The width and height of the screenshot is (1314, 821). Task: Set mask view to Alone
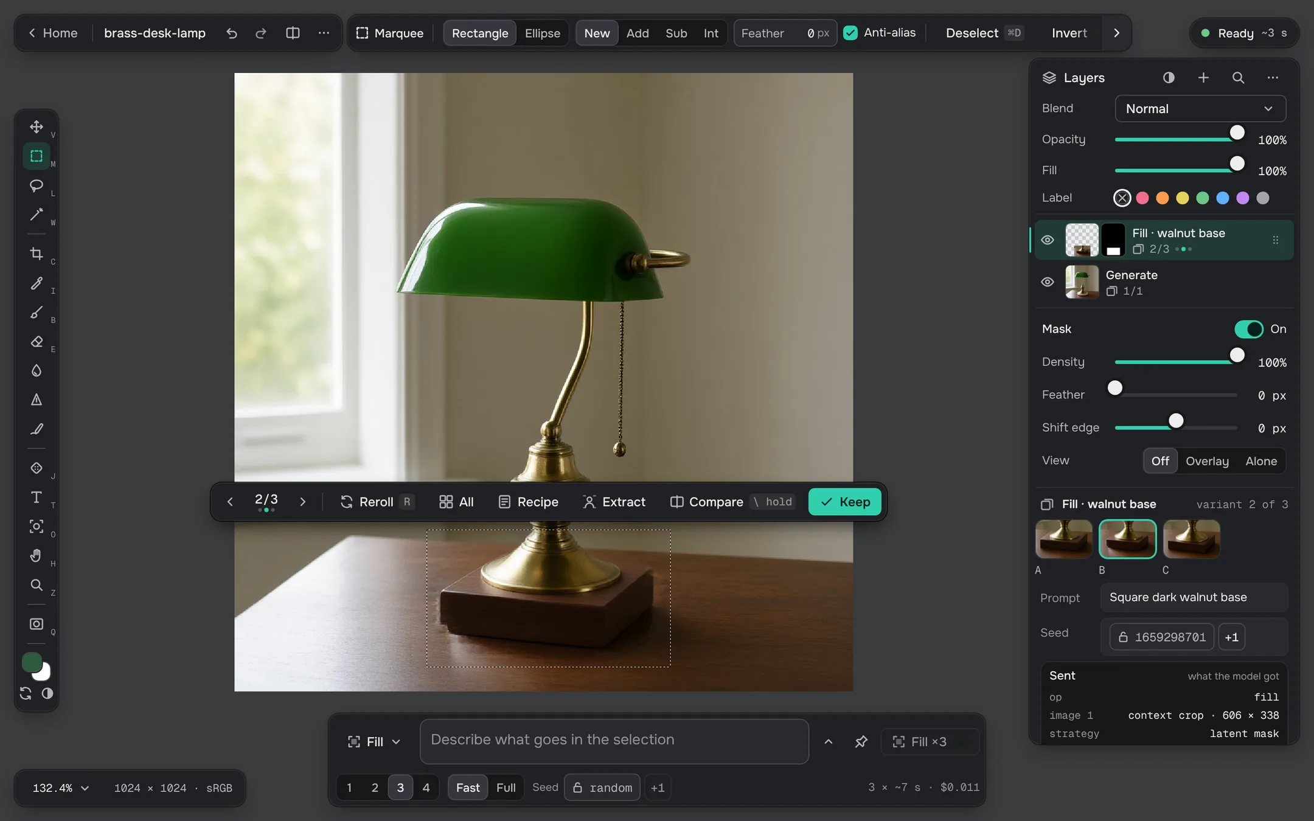tap(1260, 461)
